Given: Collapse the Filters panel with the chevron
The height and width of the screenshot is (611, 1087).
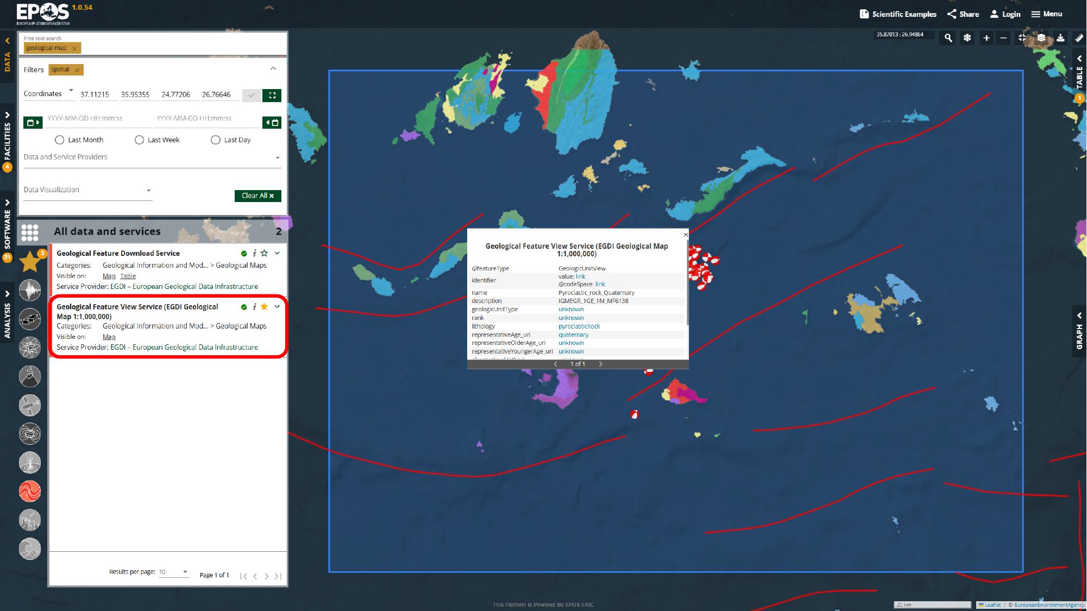Looking at the screenshot, I should click(x=273, y=69).
